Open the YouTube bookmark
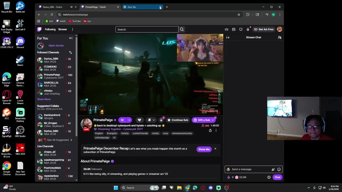This screenshot has height=192, width=342. [x=75, y=21]
